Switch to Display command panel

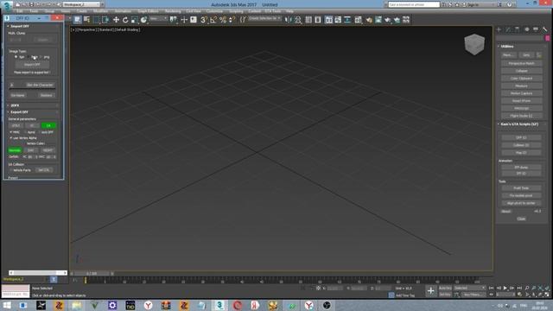[x=536, y=29]
